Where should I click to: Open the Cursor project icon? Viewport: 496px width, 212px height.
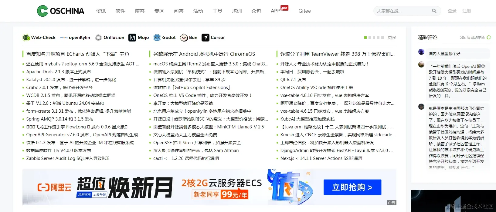click(x=206, y=38)
